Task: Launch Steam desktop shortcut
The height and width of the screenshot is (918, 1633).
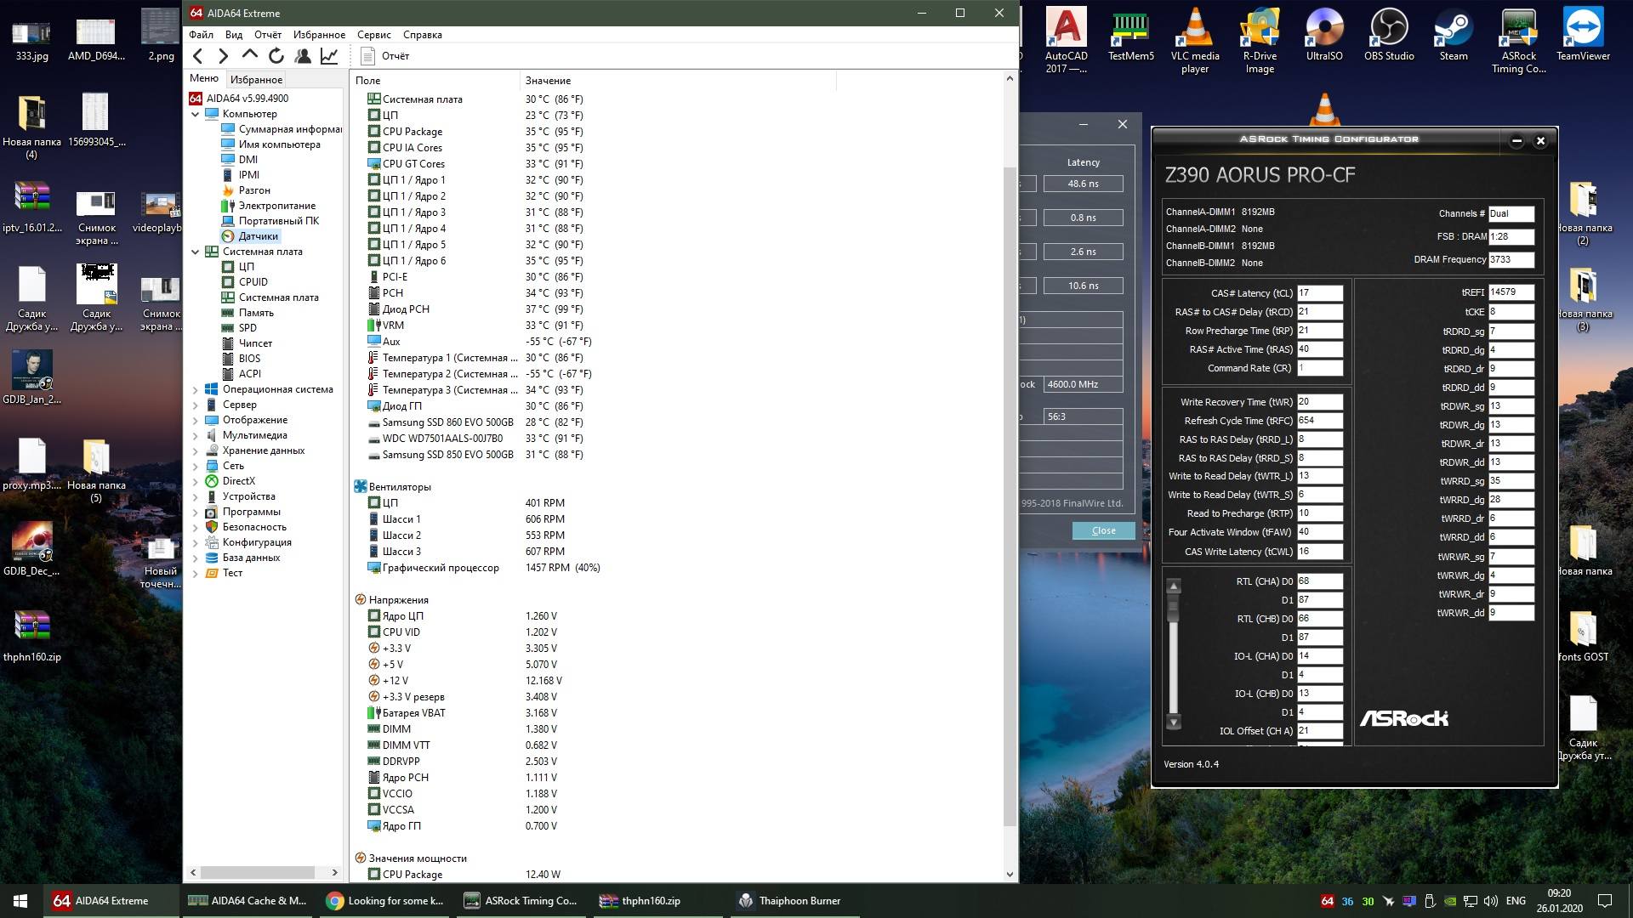Action: [1454, 34]
